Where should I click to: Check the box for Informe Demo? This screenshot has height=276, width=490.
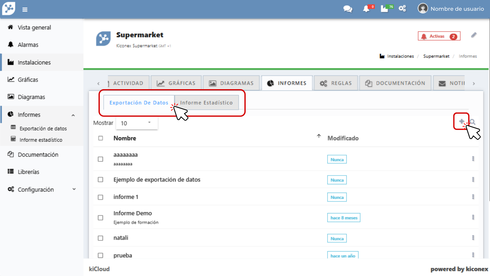(101, 218)
